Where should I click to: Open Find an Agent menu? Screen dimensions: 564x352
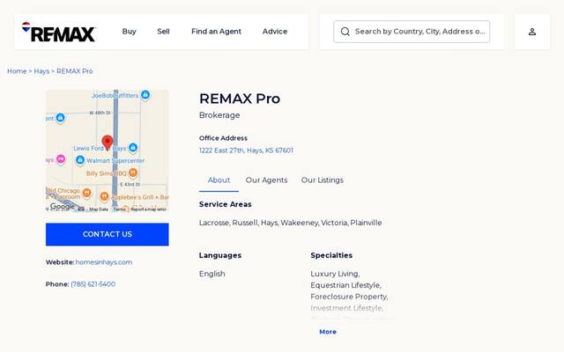click(216, 32)
